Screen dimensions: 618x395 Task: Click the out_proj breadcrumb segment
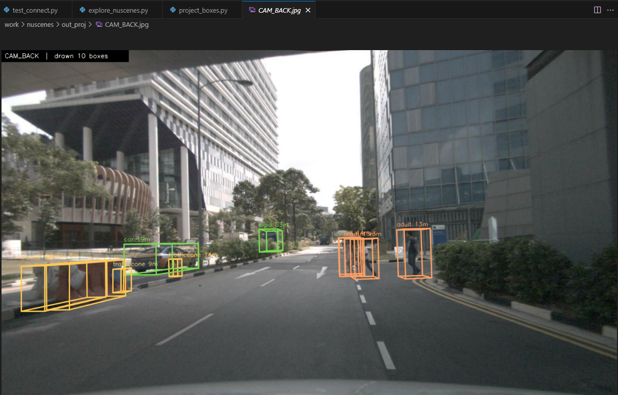[x=74, y=24]
